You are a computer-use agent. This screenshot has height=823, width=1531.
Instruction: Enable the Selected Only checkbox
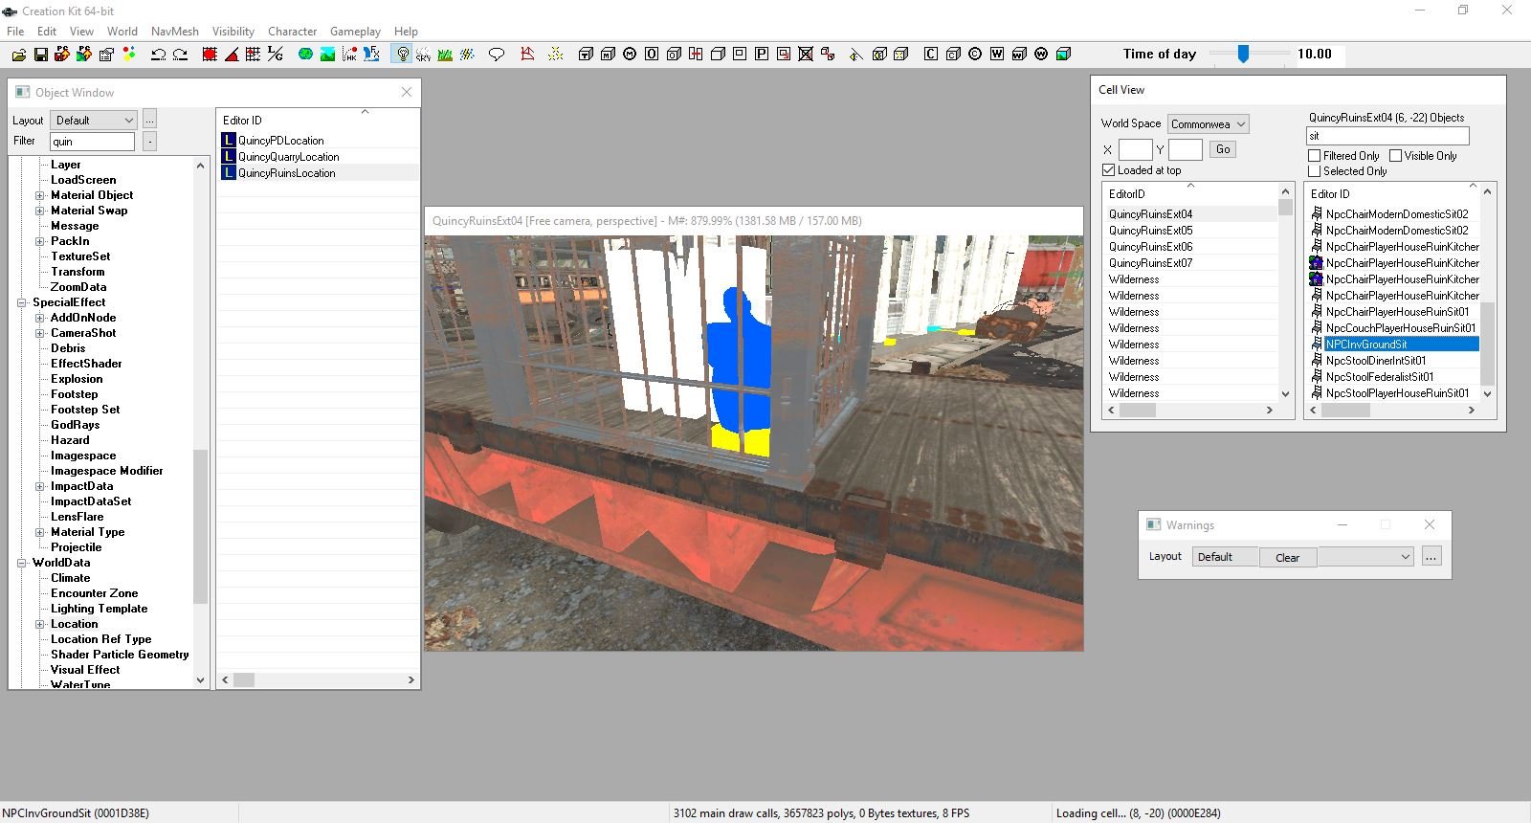(1314, 171)
